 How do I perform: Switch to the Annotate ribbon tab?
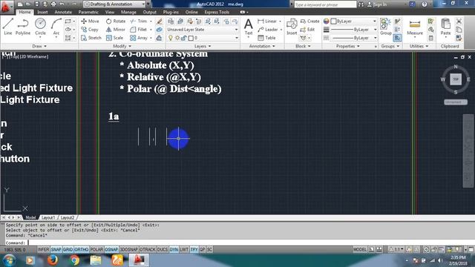(x=63, y=12)
